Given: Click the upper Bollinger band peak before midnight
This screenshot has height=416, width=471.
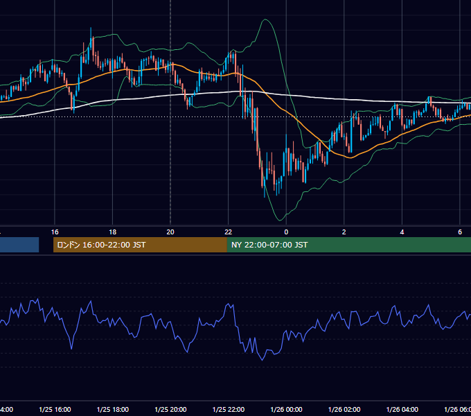Looking at the screenshot, I should 265,19.
